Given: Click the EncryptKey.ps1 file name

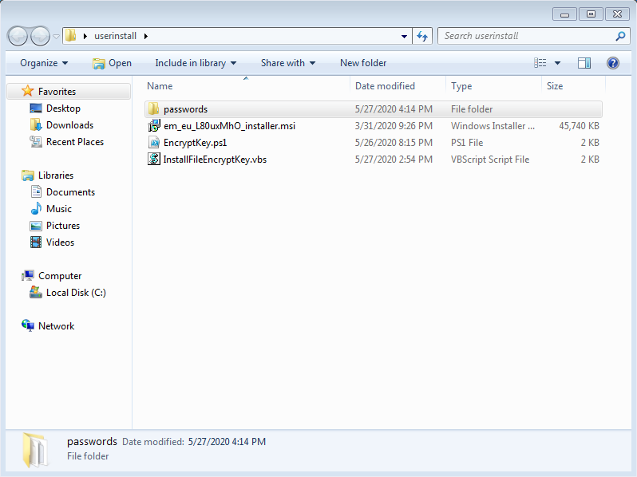Looking at the screenshot, I should coord(195,143).
